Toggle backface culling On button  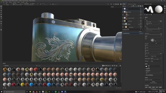[152, 59]
